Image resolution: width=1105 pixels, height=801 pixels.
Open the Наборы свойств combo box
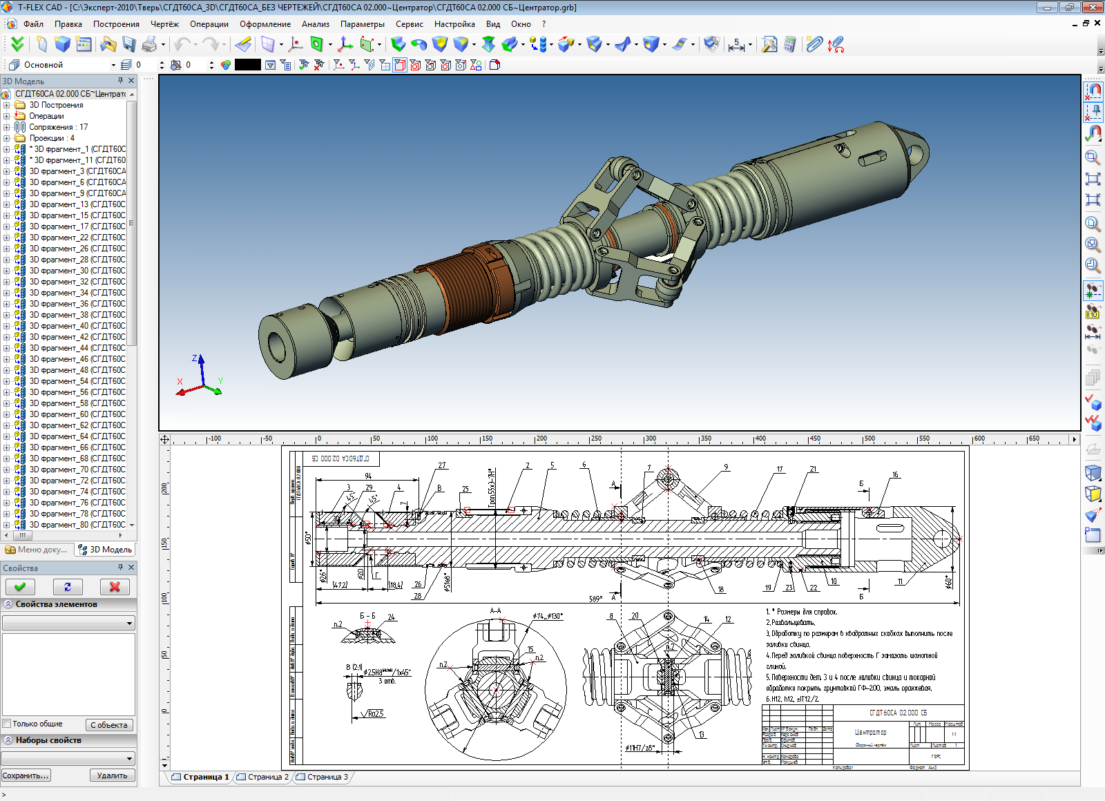point(68,758)
